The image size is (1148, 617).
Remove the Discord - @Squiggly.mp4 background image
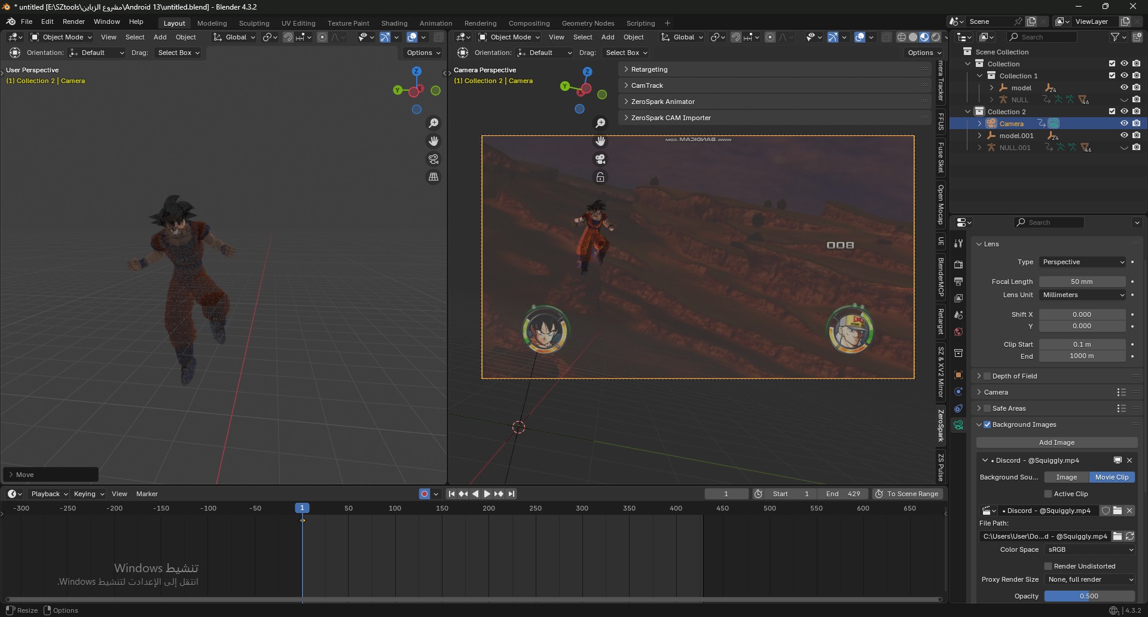tap(1129, 460)
